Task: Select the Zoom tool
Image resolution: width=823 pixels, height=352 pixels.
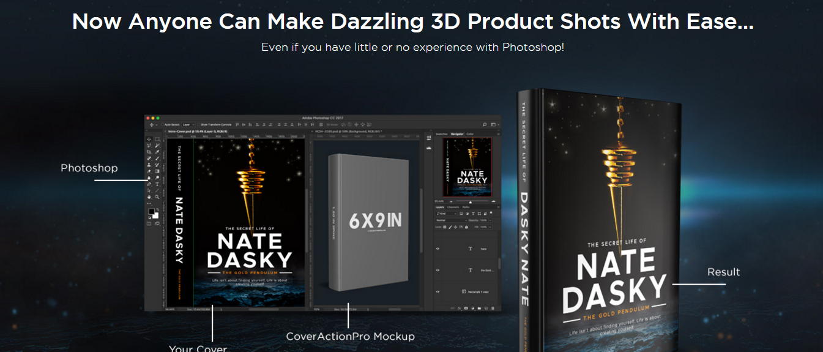Action: point(157,197)
